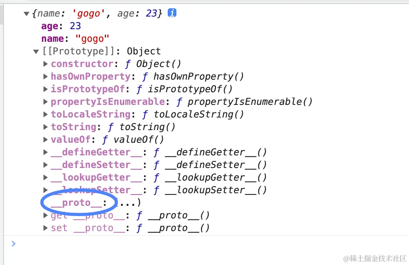Click f __proto__() on the get row

click(x=173, y=215)
